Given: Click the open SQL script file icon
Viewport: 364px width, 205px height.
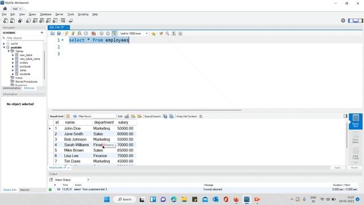Looking at the screenshot, I should pos(53,34).
